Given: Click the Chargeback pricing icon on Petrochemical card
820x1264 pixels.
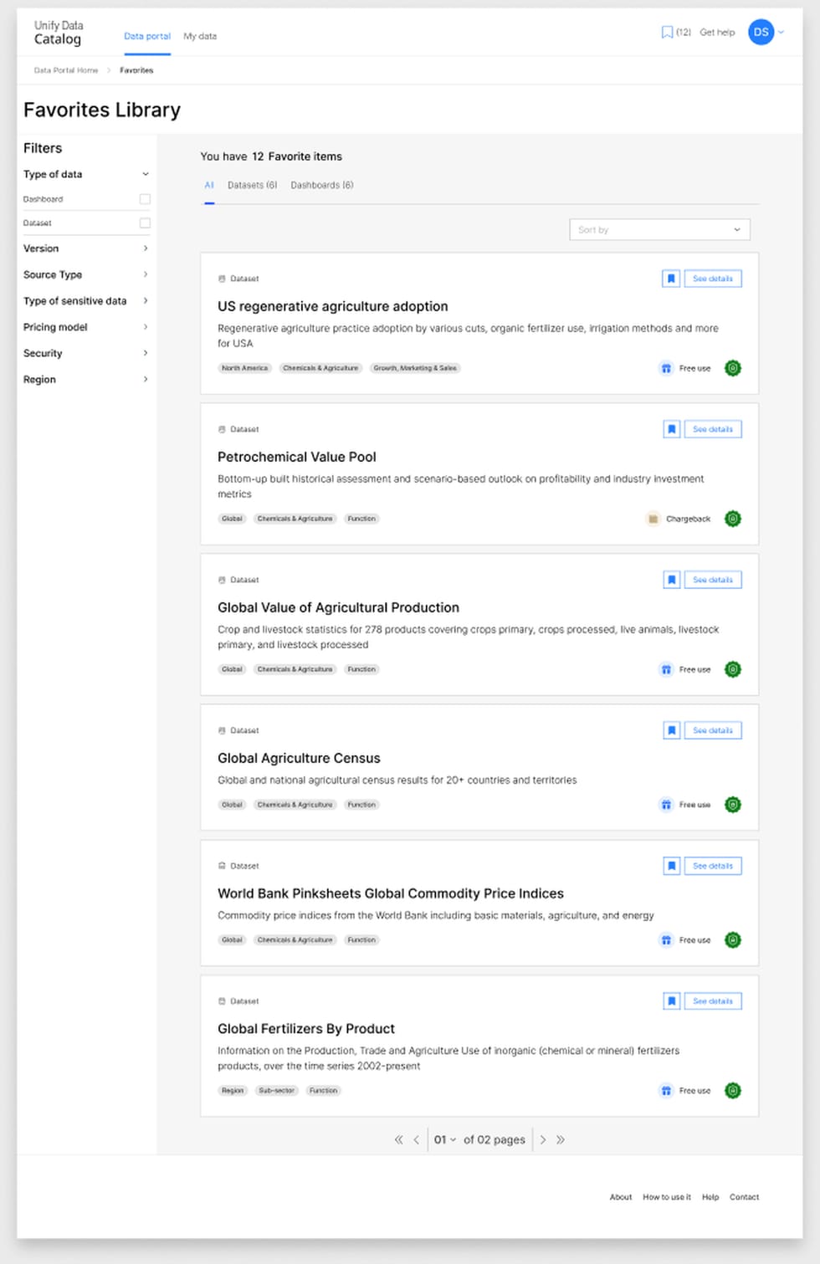Looking at the screenshot, I should 653,519.
